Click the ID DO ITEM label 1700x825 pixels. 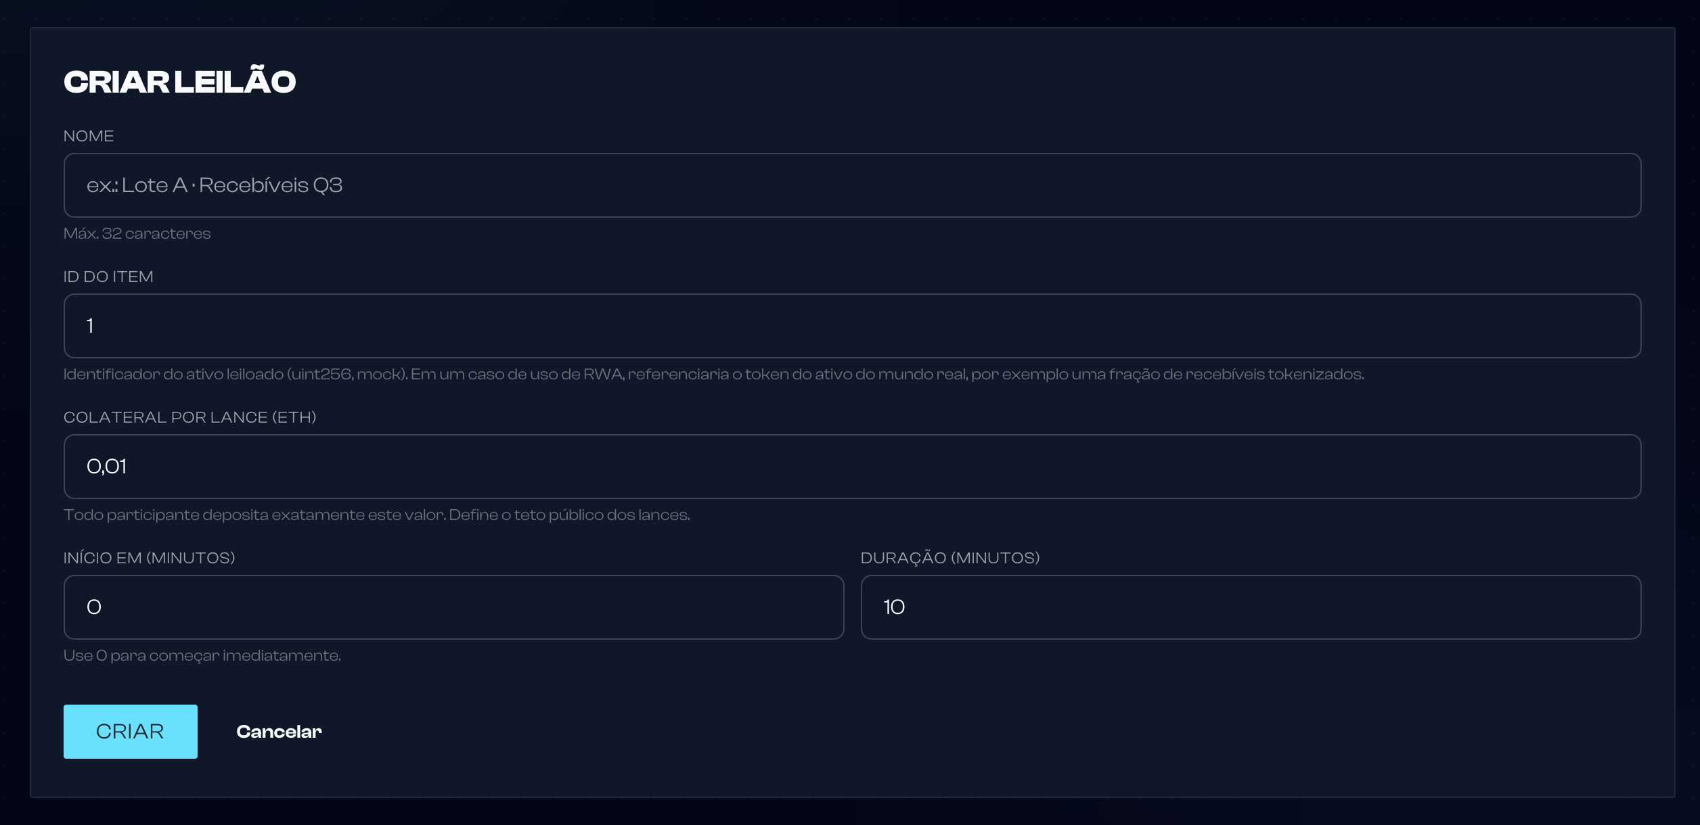pos(108,277)
